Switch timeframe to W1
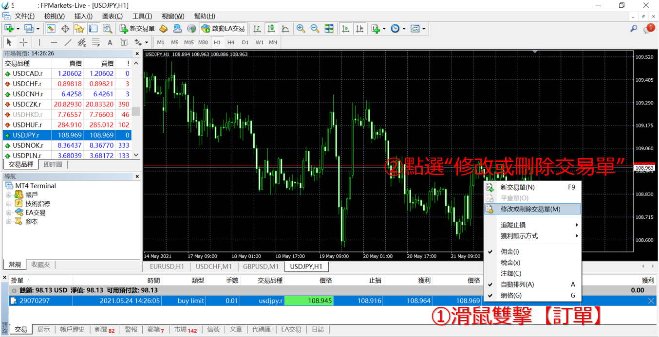This screenshot has width=659, height=337. 259,42
